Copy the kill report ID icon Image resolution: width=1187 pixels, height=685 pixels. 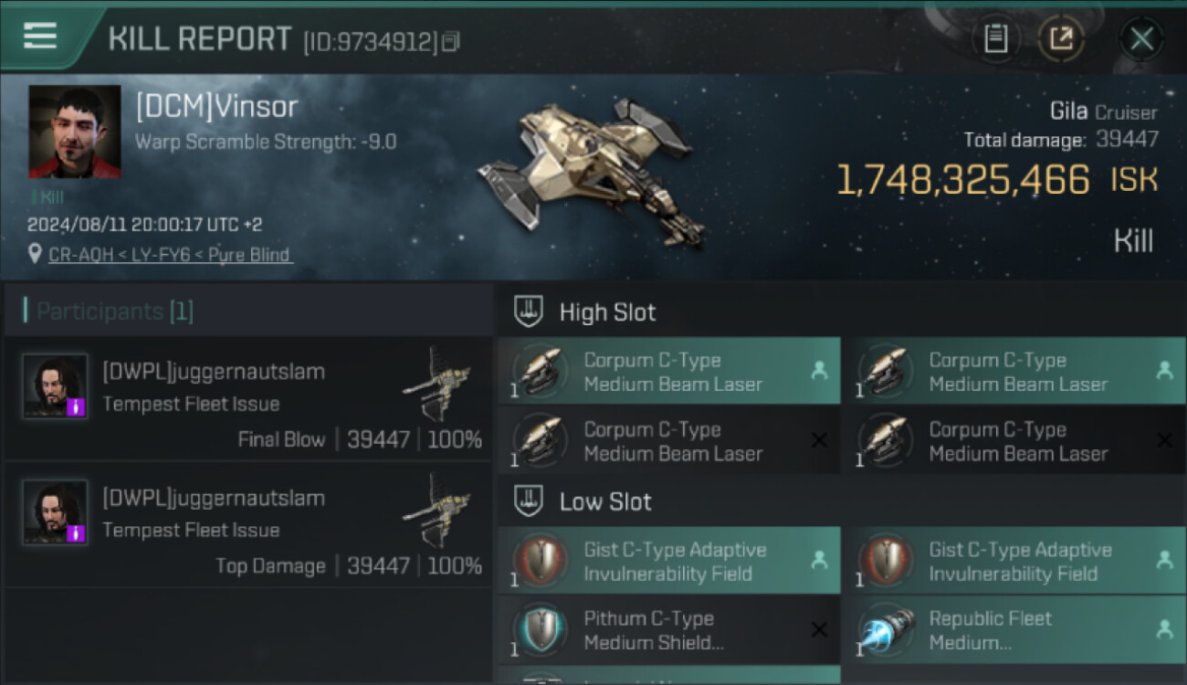[x=450, y=42]
